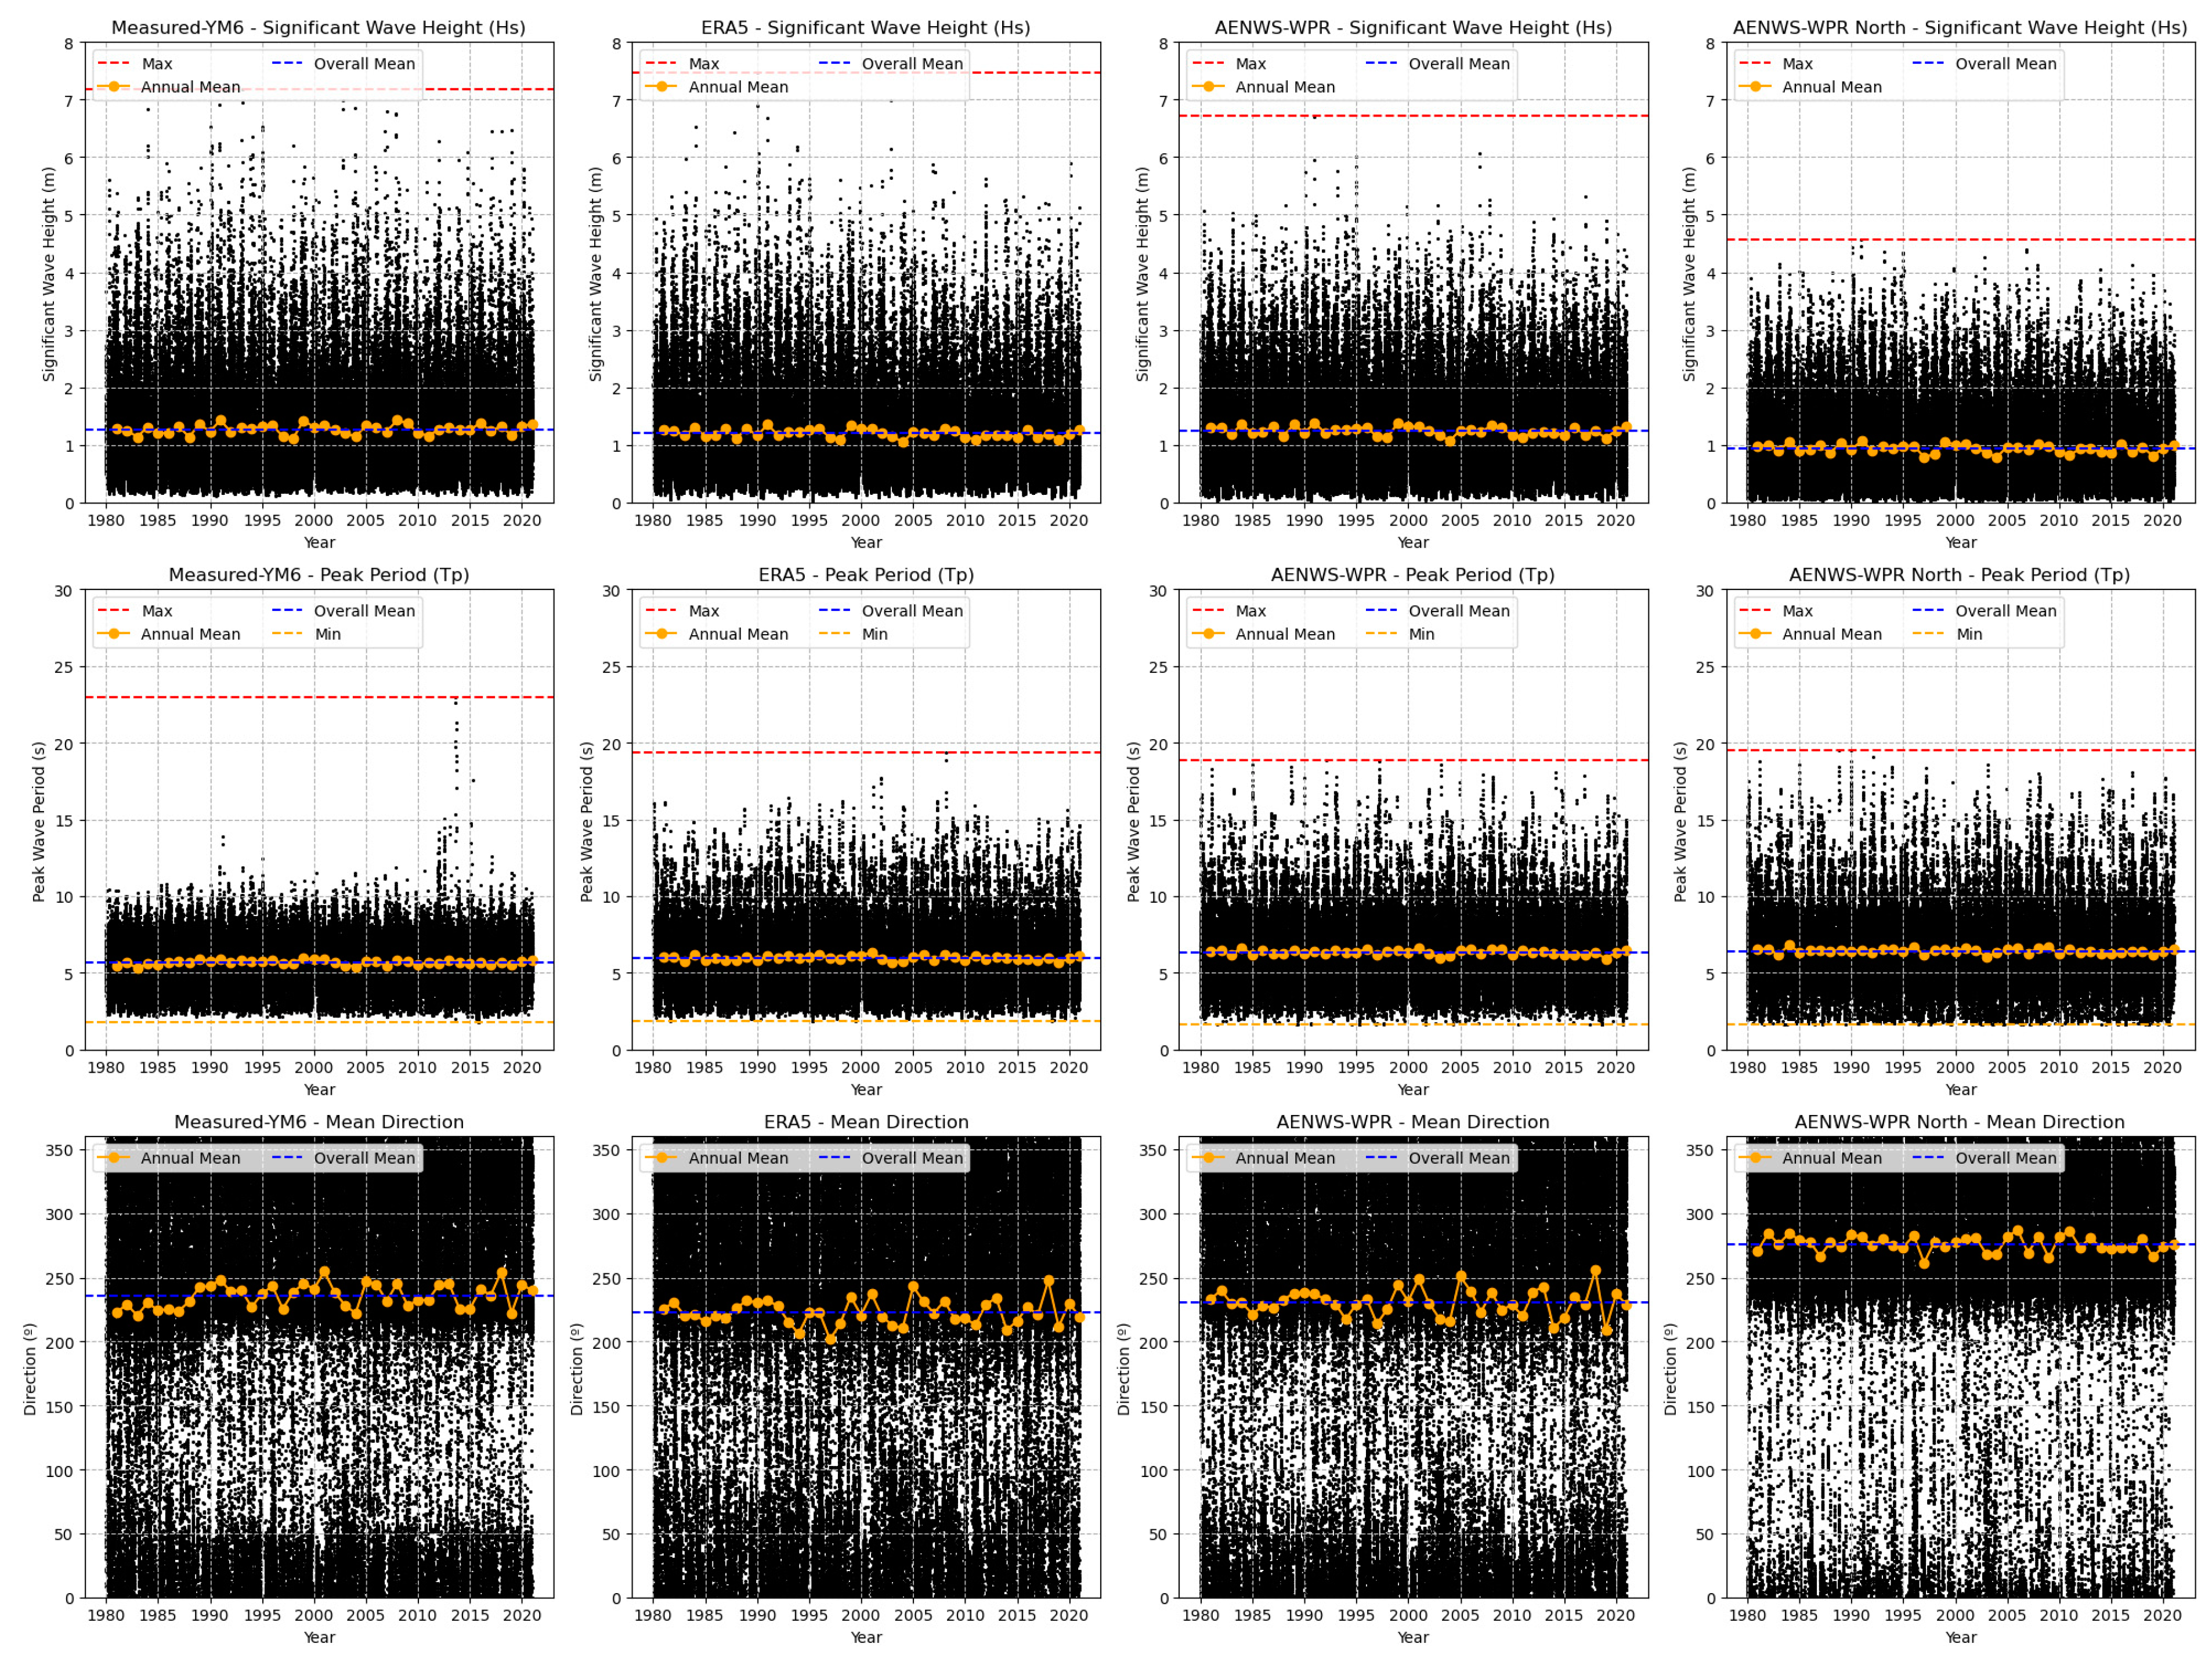Click Overall Mean legend marker in AENWS-WPR North direction
Viewport: 2212px width, 1665px height.
click(1928, 1158)
